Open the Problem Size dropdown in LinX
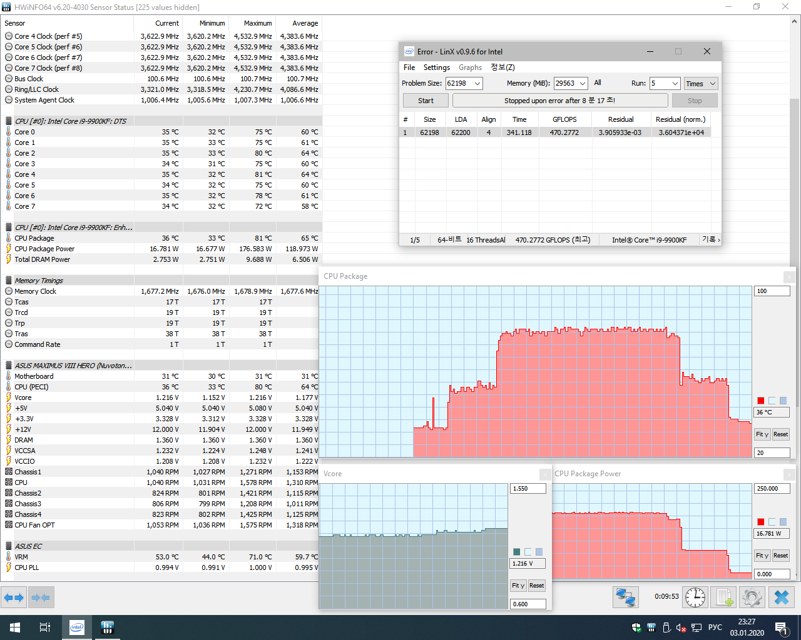 477,83
